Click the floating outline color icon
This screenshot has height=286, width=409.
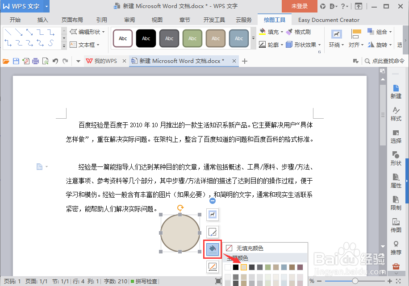click(213, 266)
